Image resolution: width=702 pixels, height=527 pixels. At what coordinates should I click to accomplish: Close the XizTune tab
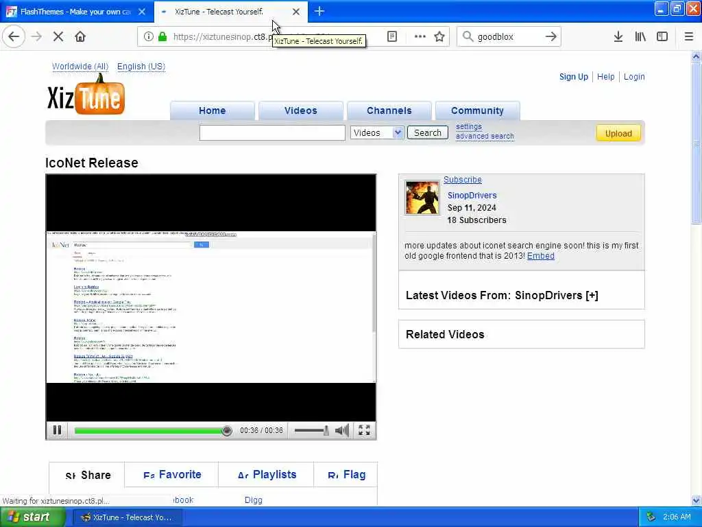coord(296,12)
